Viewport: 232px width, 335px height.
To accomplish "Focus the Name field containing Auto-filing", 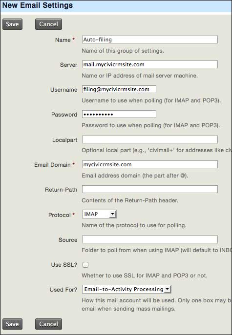I will (x=150, y=39).
